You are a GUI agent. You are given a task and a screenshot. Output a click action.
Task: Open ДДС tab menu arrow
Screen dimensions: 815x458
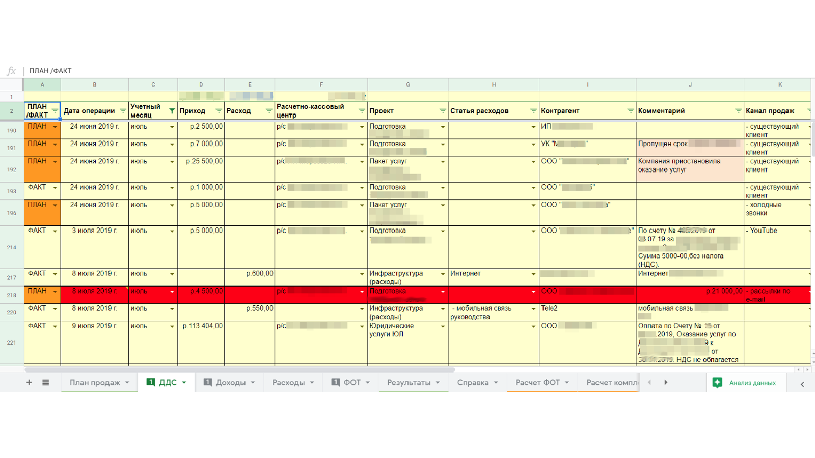point(184,382)
